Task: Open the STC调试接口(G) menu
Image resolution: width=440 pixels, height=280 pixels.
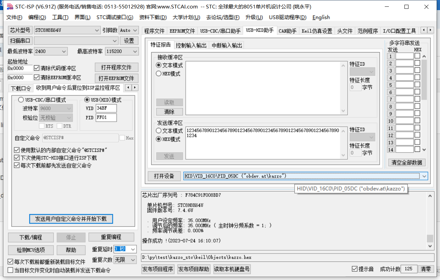Action: [x=114, y=17]
